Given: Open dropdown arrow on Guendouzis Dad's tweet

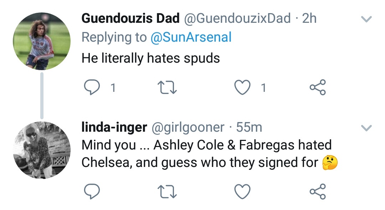Looking at the screenshot, I should tap(366, 20).
